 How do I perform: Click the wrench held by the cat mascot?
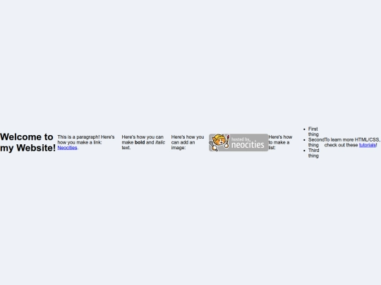212,146
